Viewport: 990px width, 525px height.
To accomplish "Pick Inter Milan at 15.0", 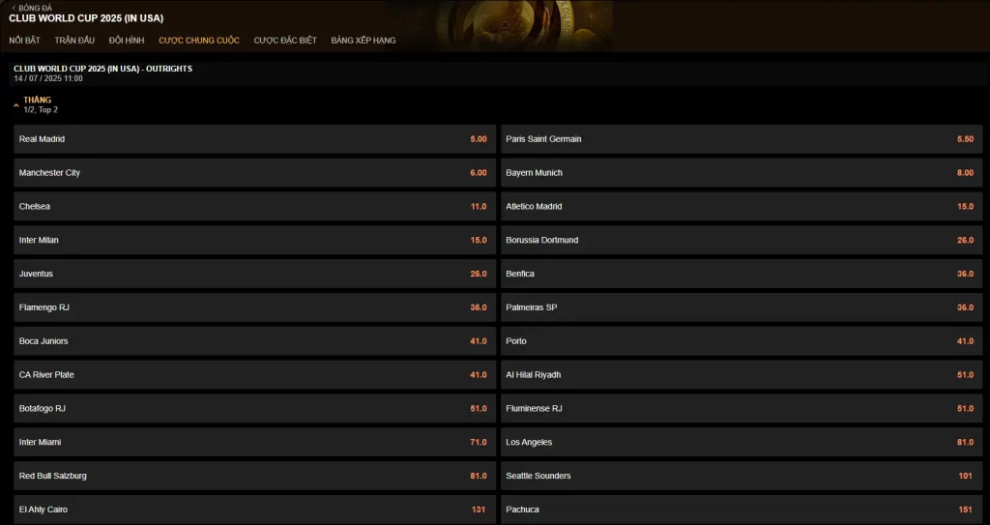I will point(254,240).
